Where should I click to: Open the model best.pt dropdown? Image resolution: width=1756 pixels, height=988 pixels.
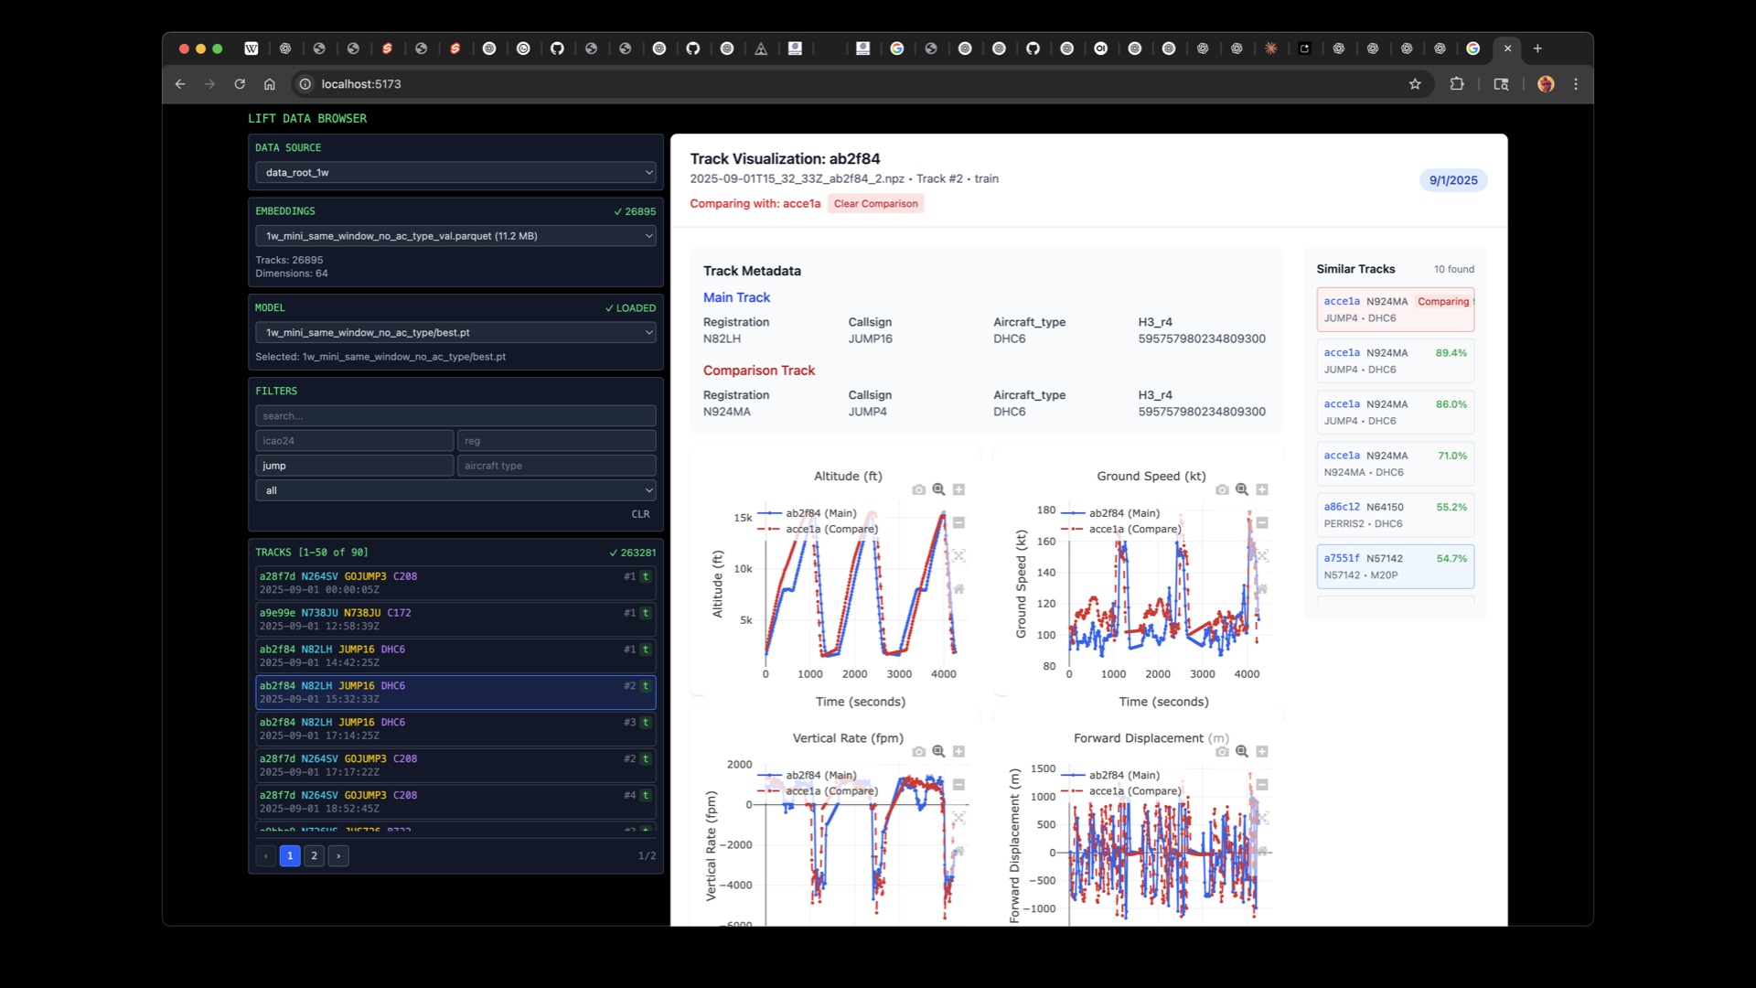coord(455,333)
